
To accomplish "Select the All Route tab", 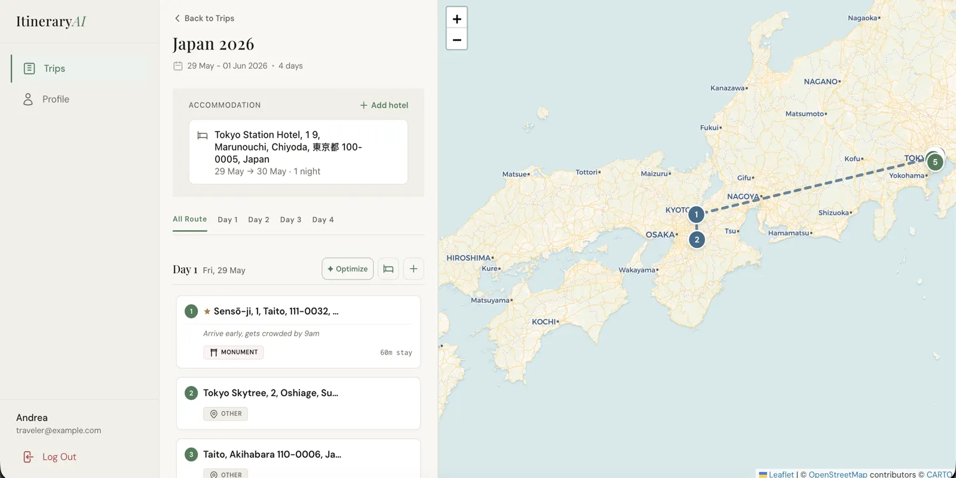I will coord(190,219).
